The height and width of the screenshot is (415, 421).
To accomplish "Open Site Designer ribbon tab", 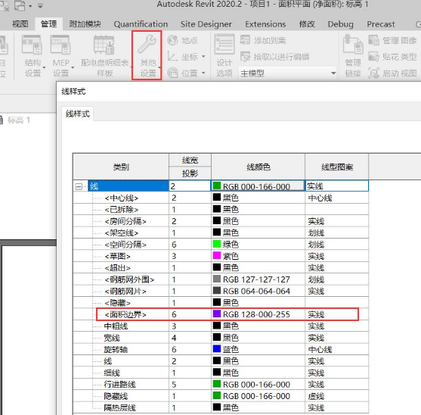I will tap(206, 24).
